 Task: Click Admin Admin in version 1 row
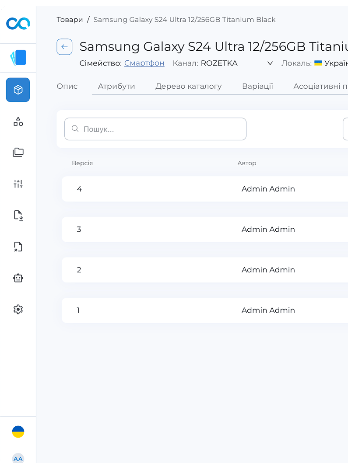click(x=268, y=310)
